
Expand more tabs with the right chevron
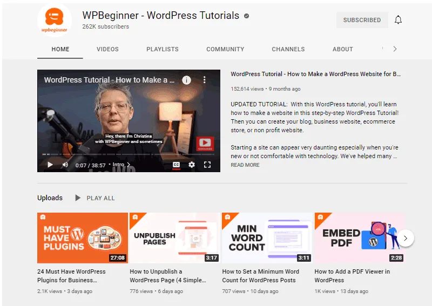[x=395, y=49]
